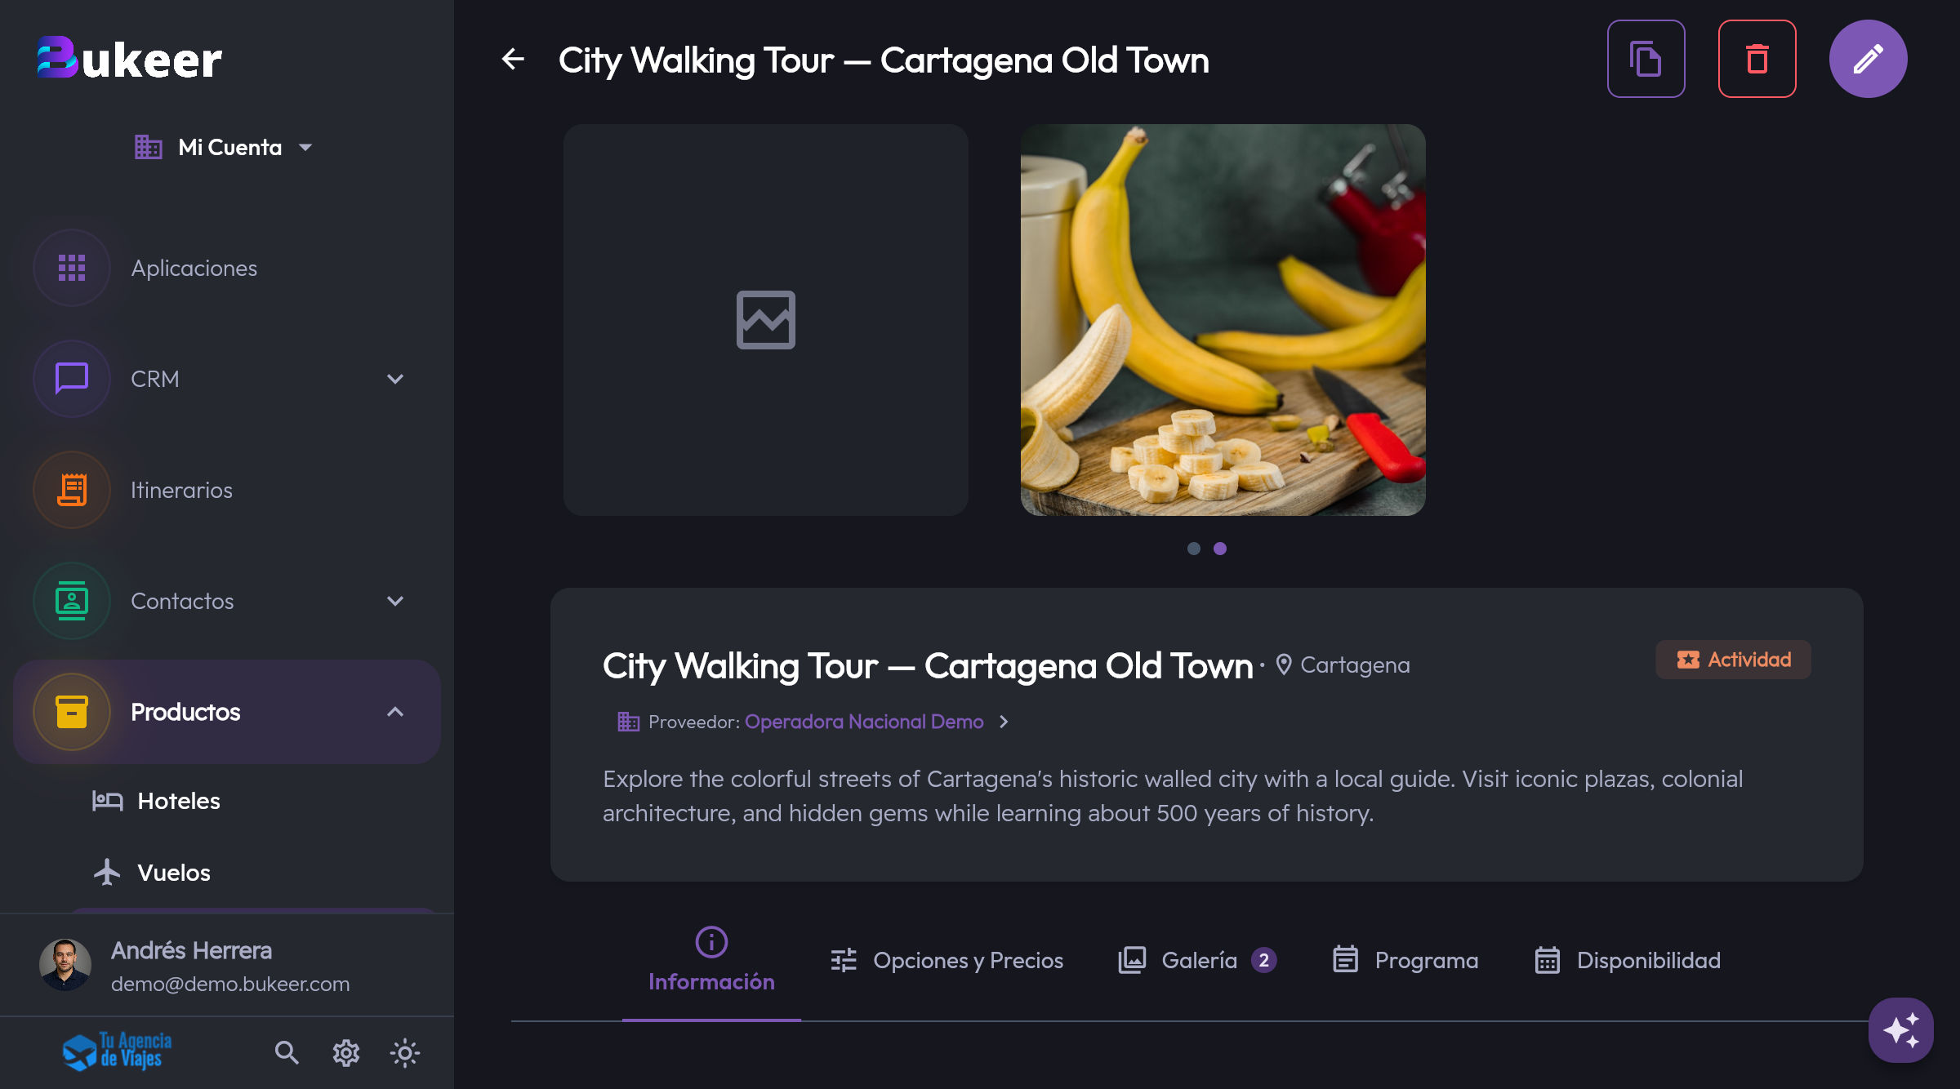This screenshot has height=1089, width=1960.
Task: Open the Disponibilidad tab
Action: [1628, 960]
